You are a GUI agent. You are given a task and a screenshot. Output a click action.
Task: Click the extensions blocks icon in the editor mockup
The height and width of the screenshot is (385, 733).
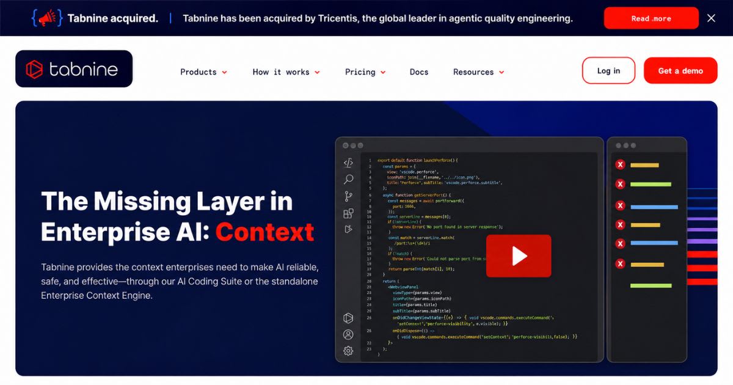coord(348,213)
